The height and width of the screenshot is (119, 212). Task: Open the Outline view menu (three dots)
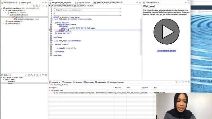pos(40,75)
